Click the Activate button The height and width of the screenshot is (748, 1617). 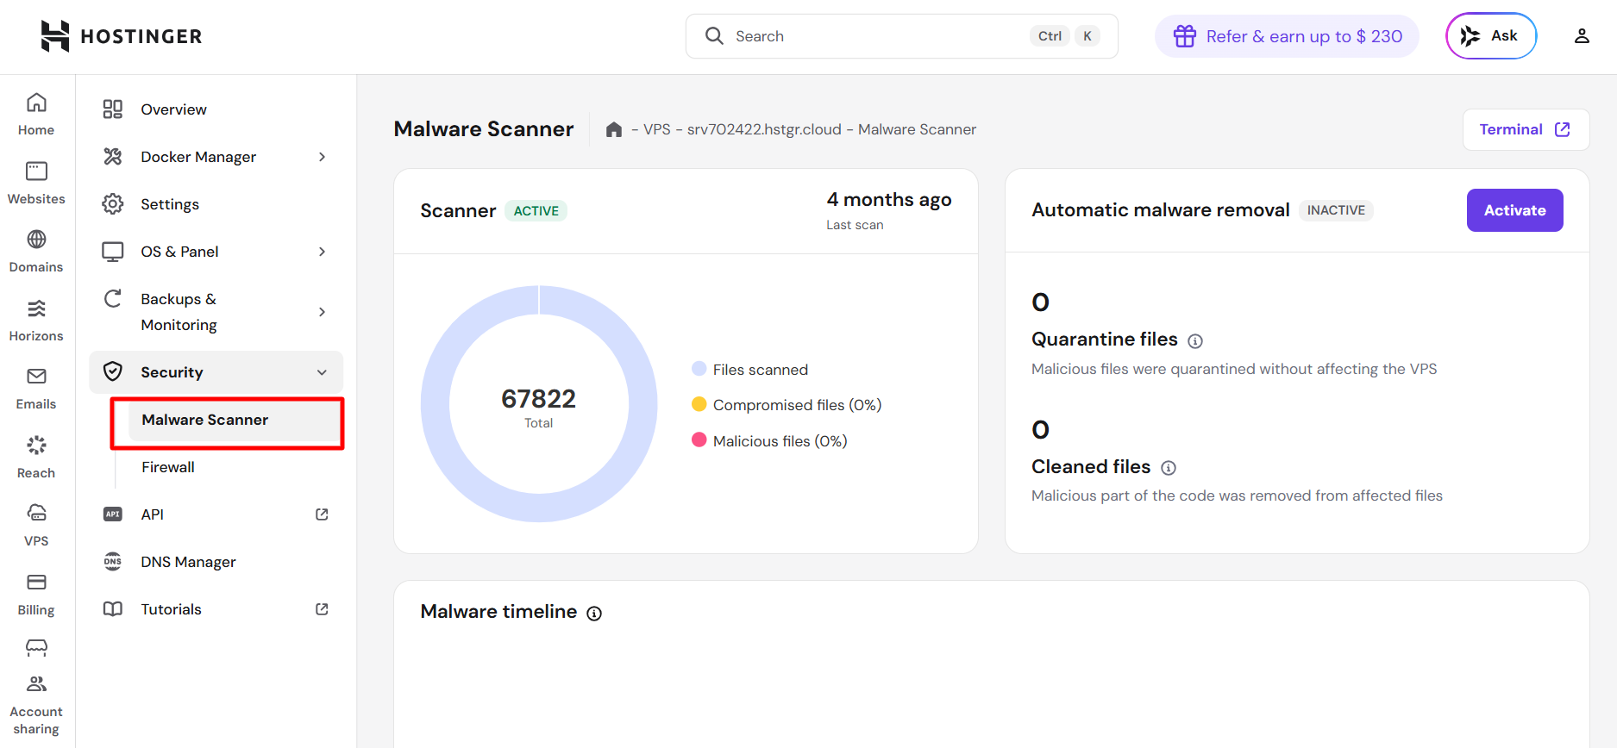coord(1514,210)
